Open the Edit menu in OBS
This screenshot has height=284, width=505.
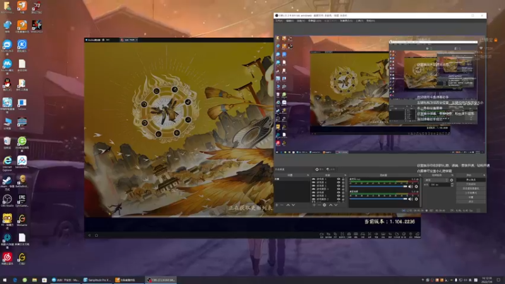point(290,21)
